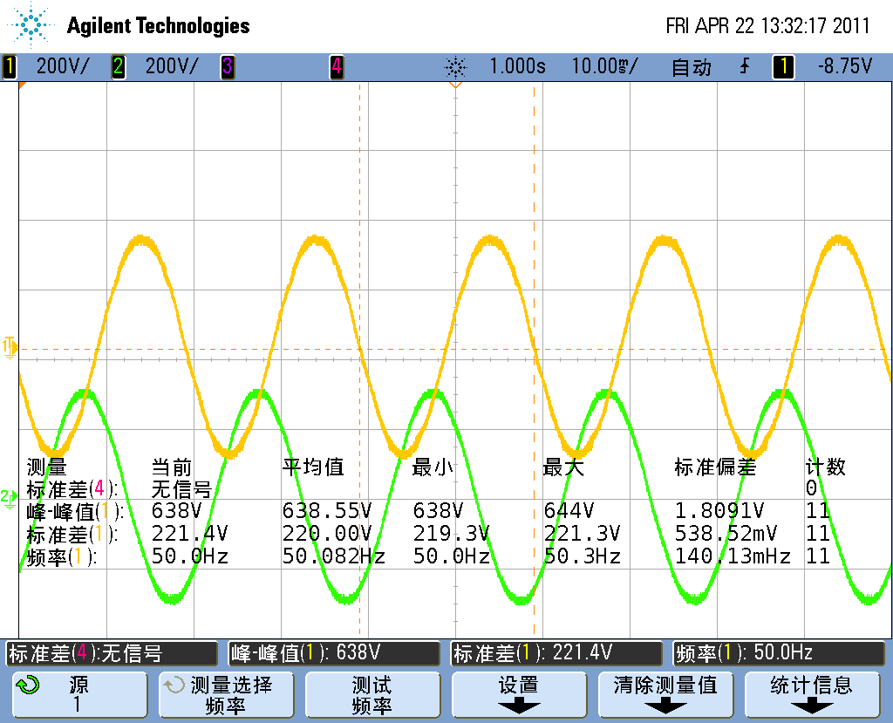Image resolution: width=893 pixels, height=723 pixels.
Task: Click the orange trigger time marker at top
Action: [x=454, y=85]
